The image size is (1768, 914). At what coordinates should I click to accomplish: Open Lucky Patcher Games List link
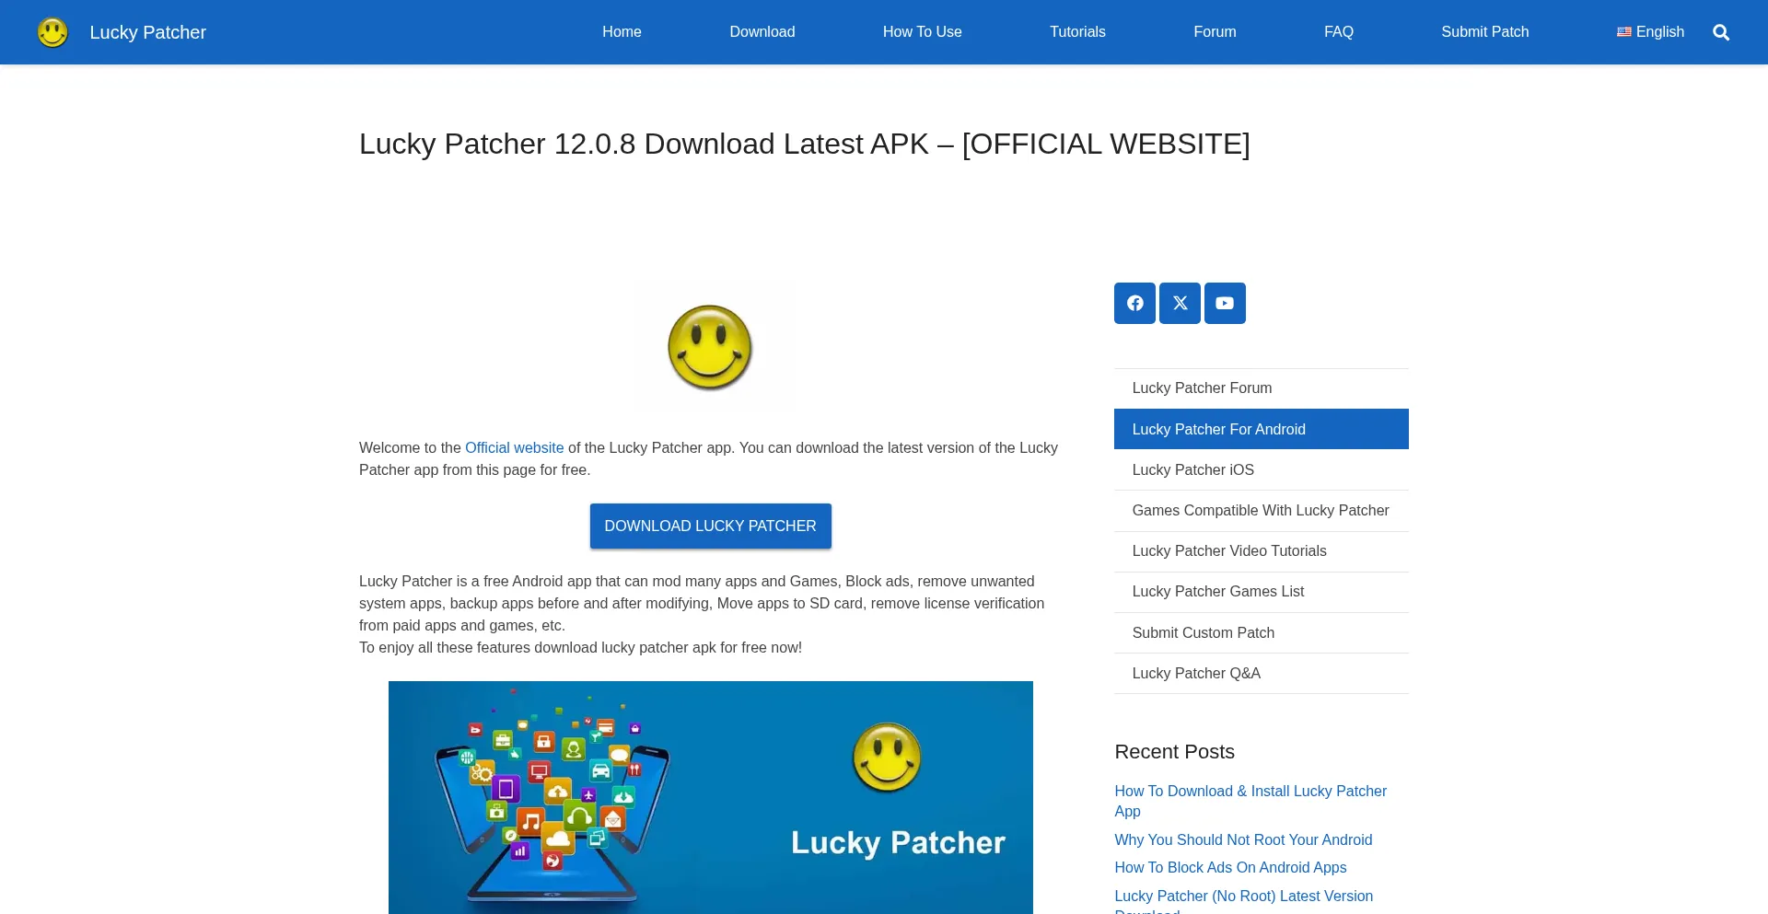(1261, 591)
